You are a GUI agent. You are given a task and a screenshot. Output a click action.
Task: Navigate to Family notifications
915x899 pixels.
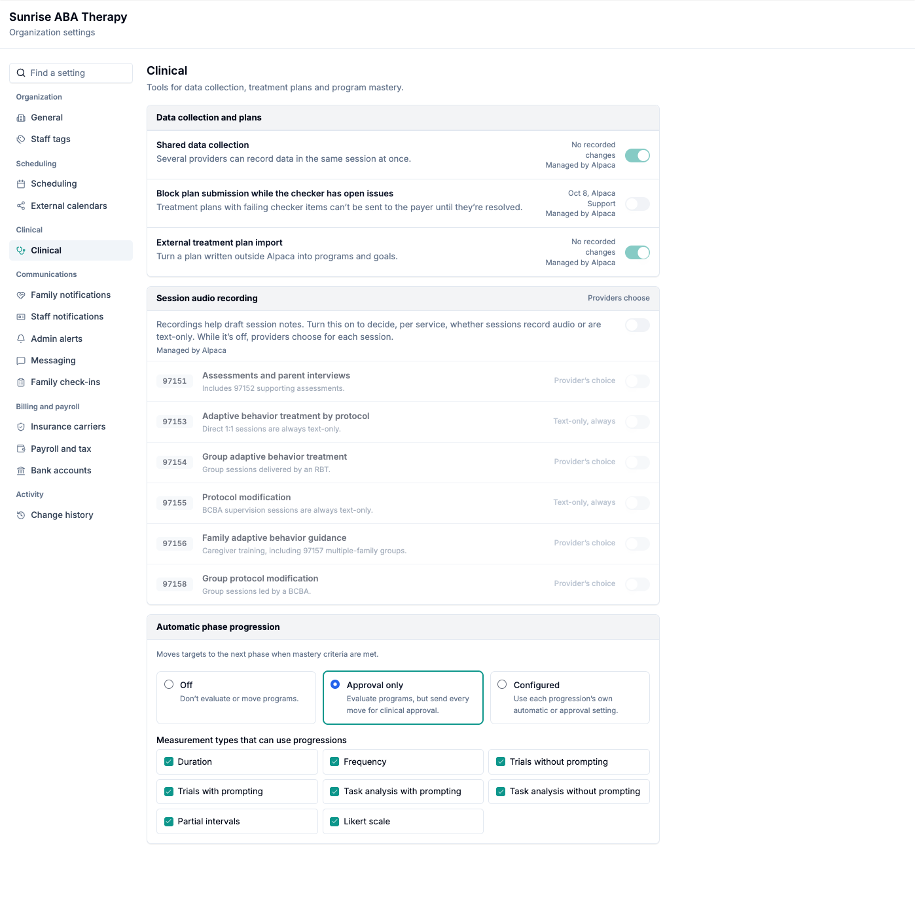pos(71,295)
